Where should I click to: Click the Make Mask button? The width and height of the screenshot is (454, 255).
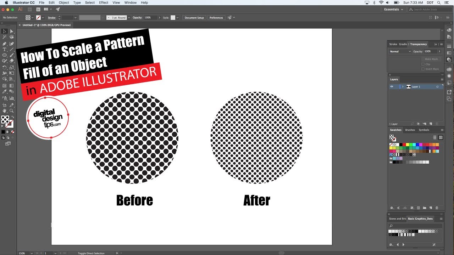(431, 59)
